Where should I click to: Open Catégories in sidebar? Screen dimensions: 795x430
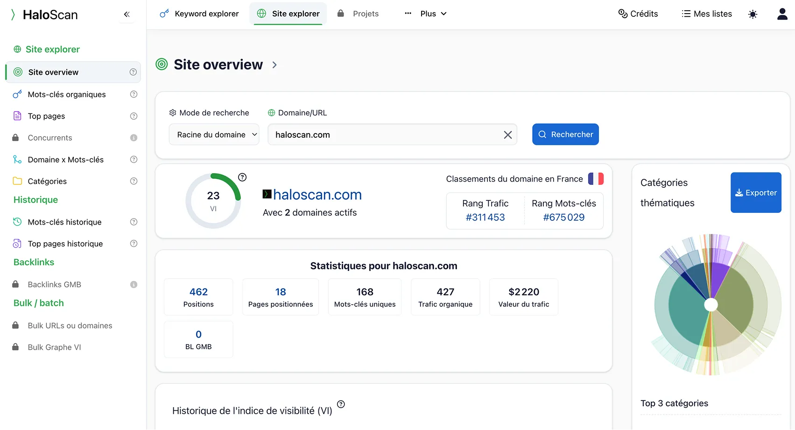point(47,181)
